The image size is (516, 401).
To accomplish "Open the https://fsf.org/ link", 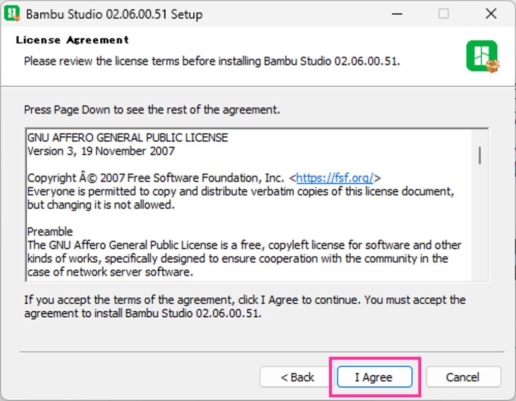I will click(335, 178).
